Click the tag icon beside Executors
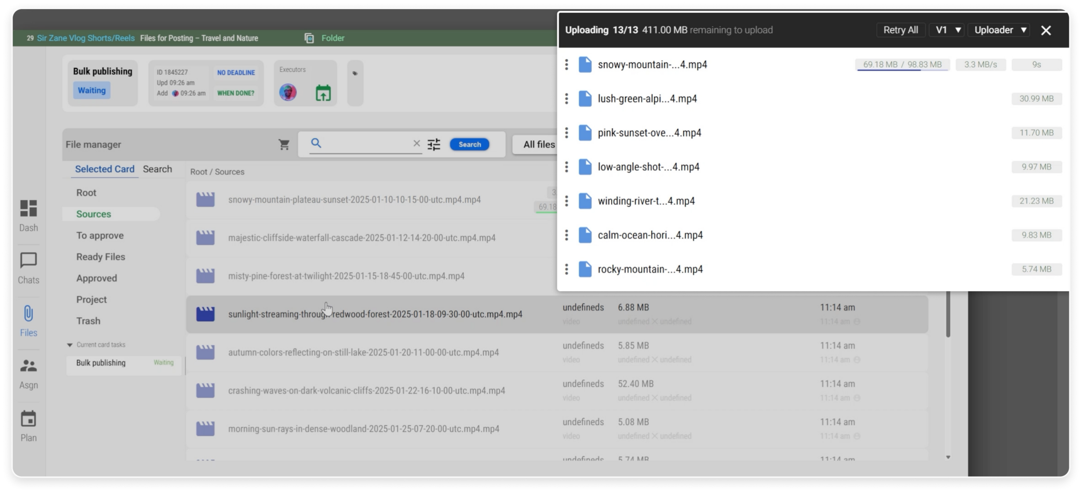 [x=355, y=74]
